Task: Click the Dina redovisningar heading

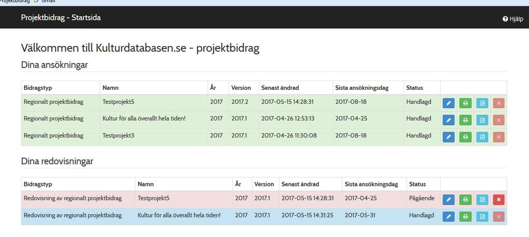Action: 57,162
